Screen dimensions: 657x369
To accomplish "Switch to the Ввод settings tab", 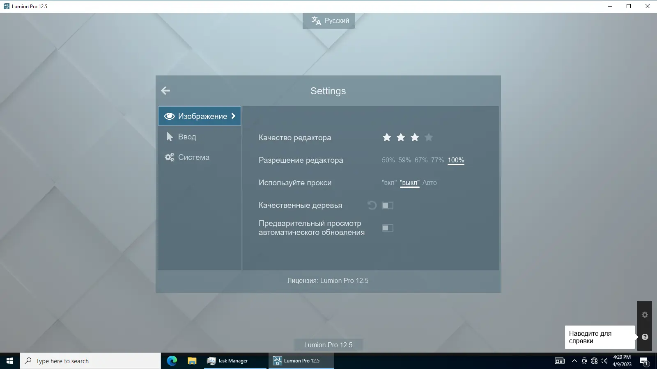I will pos(188,137).
